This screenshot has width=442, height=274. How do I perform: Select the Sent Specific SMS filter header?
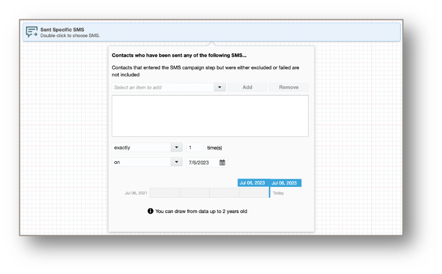pyautogui.click(x=211, y=32)
